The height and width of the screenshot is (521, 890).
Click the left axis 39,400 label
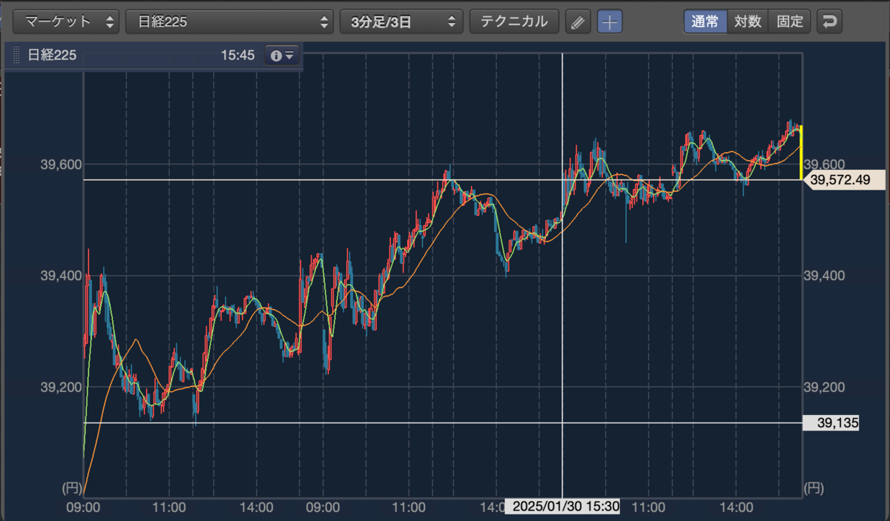pos(61,276)
